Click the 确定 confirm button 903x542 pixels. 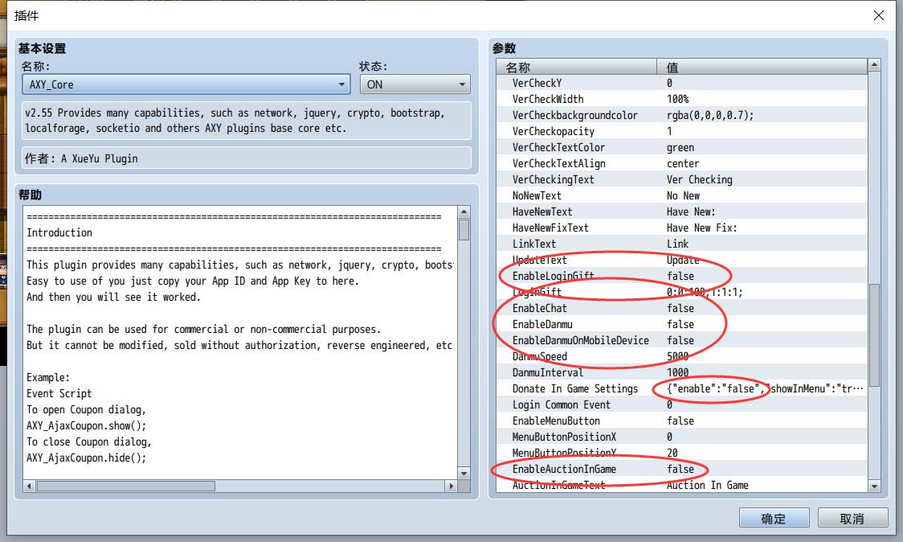774,518
